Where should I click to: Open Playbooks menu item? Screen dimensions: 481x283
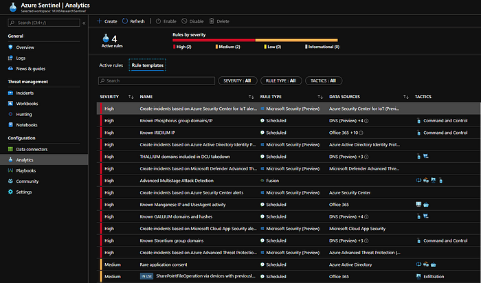(x=26, y=170)
